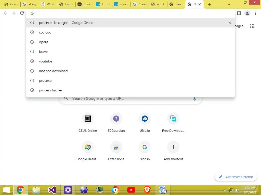Image resolution: width=261 pixels, height=195 pixels.
Task: Open the E2Guardian shortcut
Action: 116,123
